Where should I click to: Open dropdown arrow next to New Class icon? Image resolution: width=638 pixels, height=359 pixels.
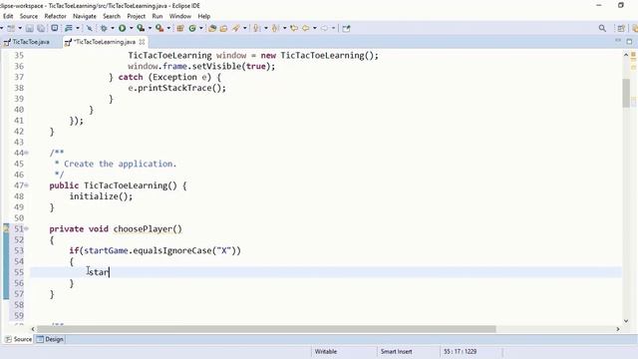click(201, 28)
